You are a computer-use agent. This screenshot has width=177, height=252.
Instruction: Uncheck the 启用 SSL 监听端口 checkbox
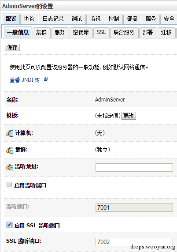[9, 225]
